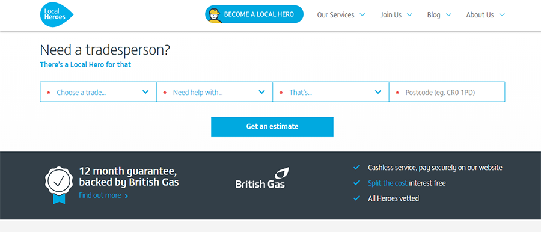The height and width of the screenshot is (232, 541).
Task: Click the checkmark beside Cashless service
Action: tap(356, 168)
